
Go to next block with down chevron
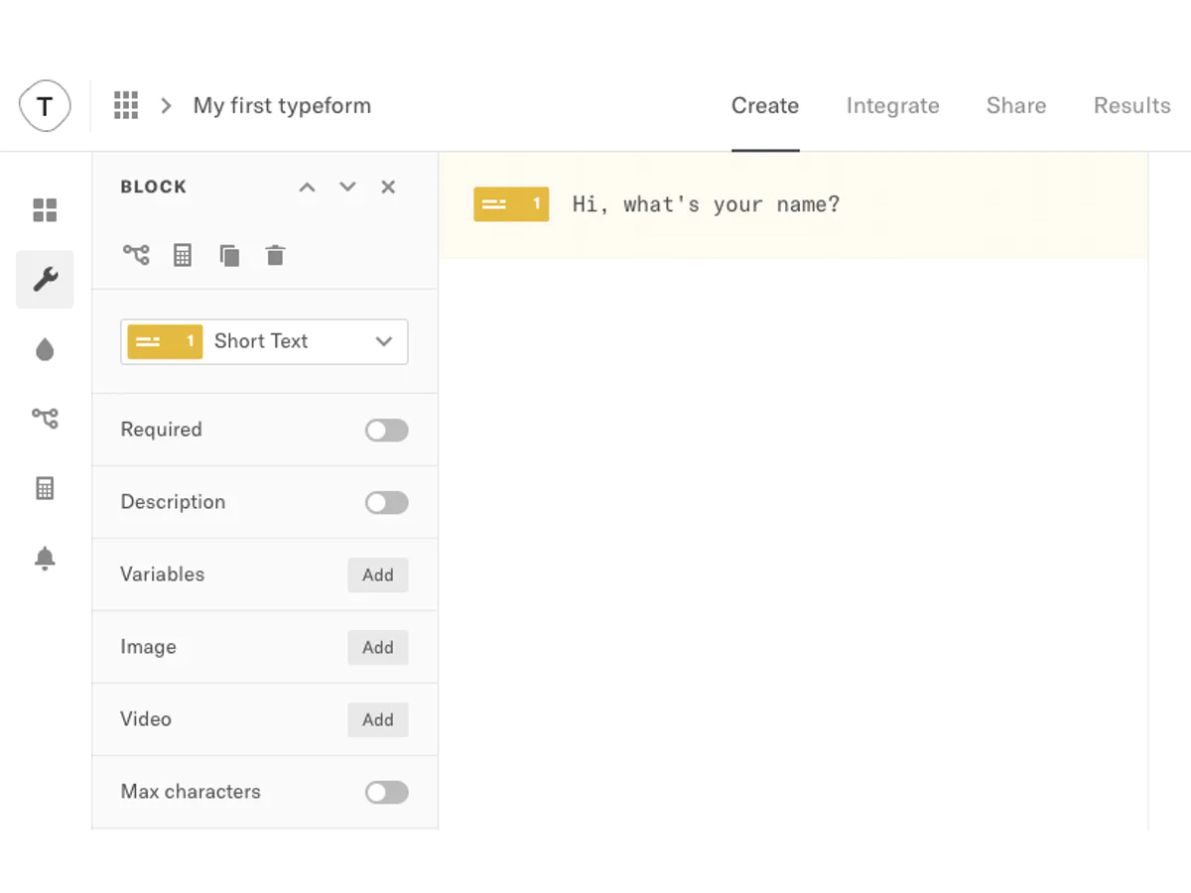(347, 188)
